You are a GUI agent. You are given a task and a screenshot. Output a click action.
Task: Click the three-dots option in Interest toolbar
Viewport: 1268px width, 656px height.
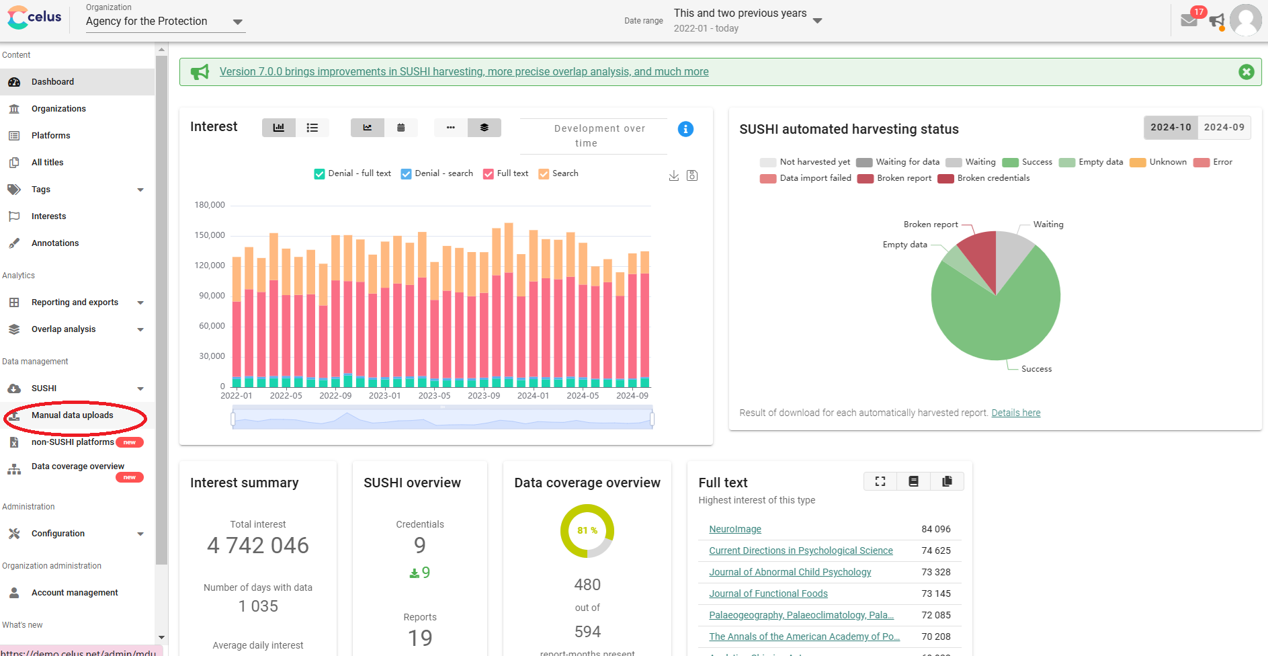point(451,128)
